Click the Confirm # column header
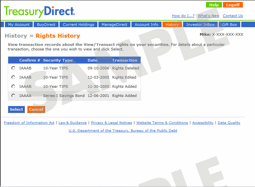255x187 pixels. (x=30, y=60)
